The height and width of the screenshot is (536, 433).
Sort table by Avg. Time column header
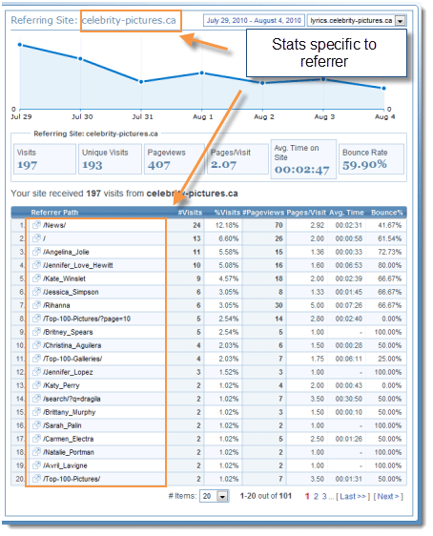coord(346,213)
